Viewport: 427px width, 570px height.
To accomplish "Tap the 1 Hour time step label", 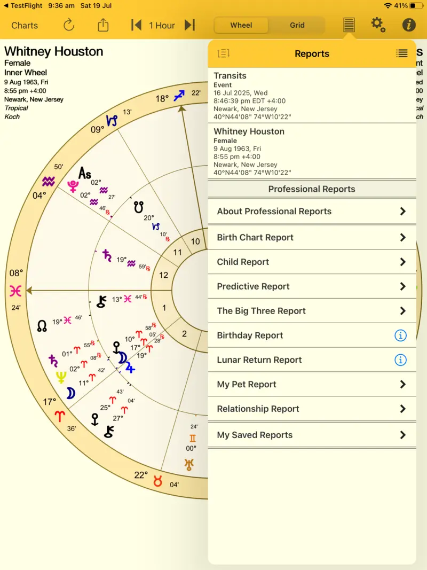I will pyautogui.click(x=162, y=25).
